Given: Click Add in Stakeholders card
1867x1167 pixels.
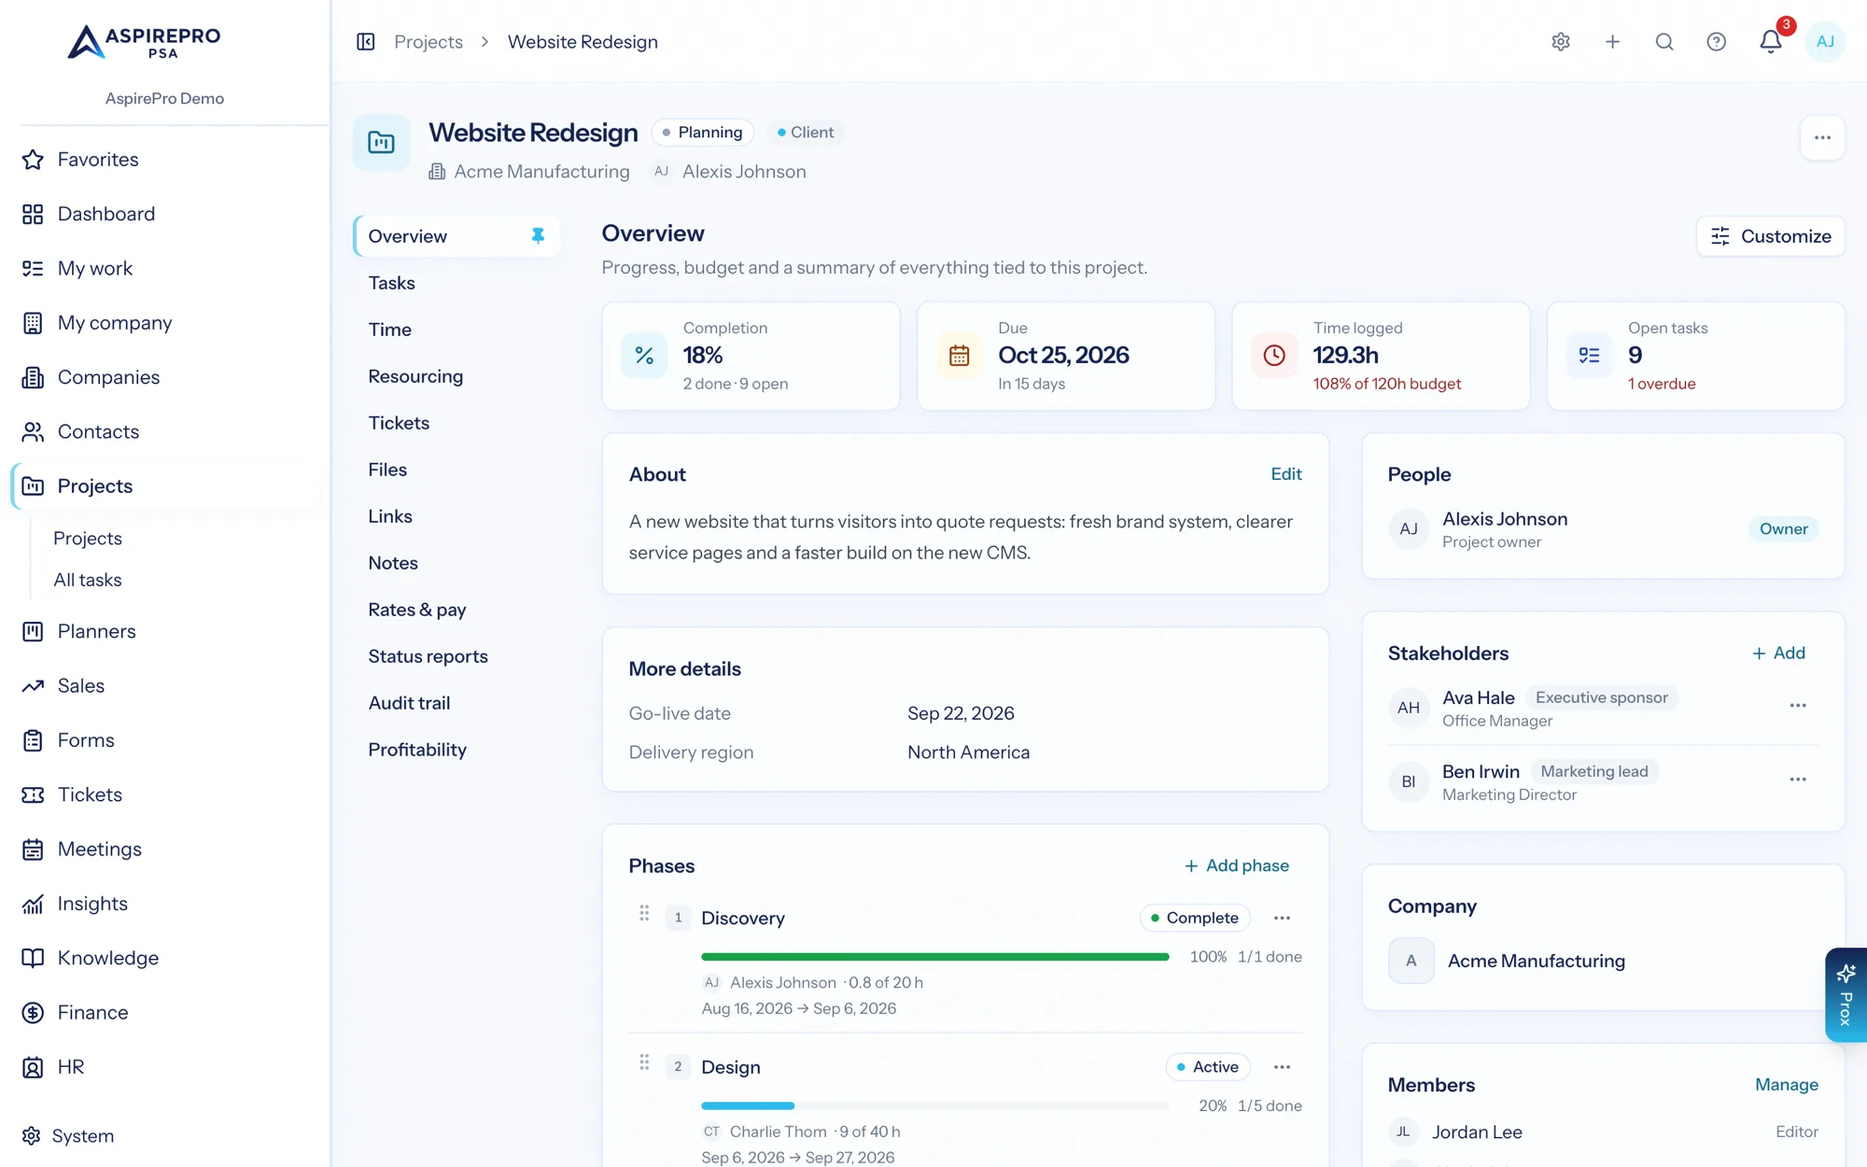Looking at the screenshot, I should [x=1778, y=654].
